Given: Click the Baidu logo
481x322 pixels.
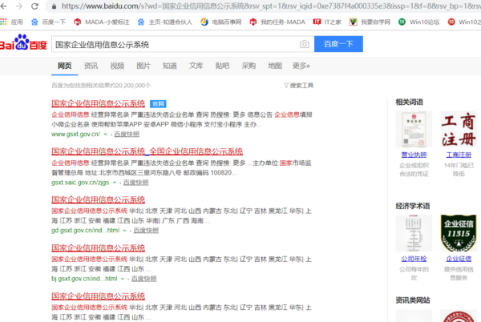Looking at the screenshot, I should 23,43.
